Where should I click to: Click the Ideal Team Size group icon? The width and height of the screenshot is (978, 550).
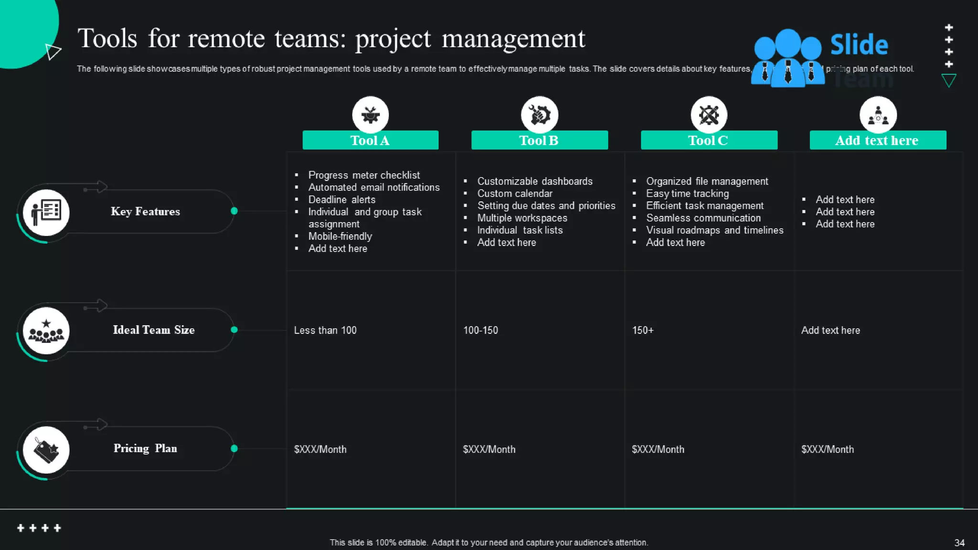[46, 330]
